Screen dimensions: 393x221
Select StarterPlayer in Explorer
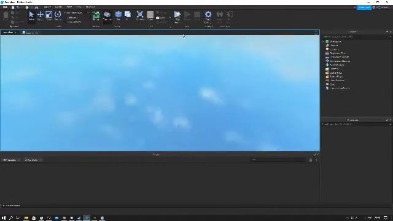[337, 76]
